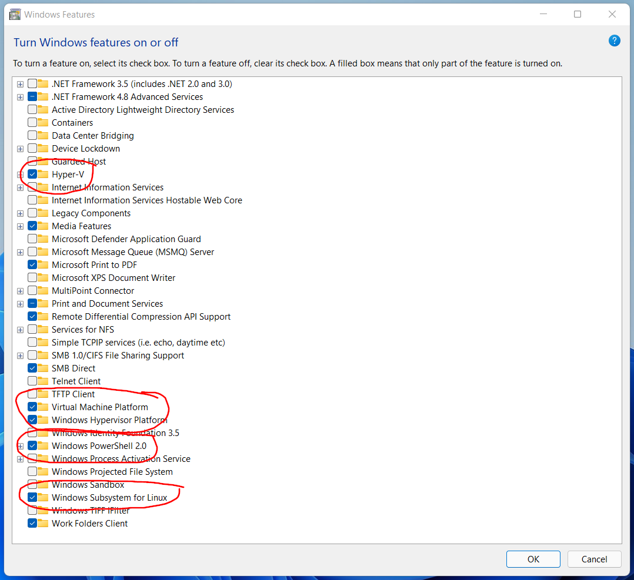Expand .NET Framework 4.8 Advanced Services

point(20,97)
